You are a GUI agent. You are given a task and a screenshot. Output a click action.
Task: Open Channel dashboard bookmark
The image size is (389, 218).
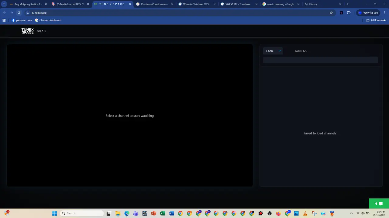click(x=49, y=20)
